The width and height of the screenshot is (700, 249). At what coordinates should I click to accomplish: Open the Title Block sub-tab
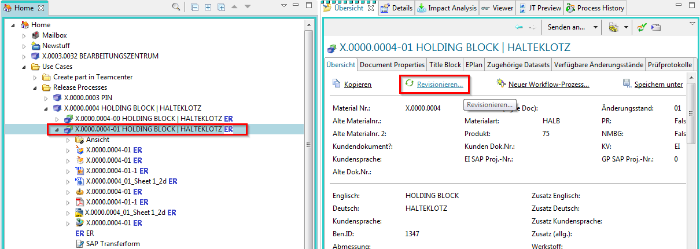click(445, 65)
